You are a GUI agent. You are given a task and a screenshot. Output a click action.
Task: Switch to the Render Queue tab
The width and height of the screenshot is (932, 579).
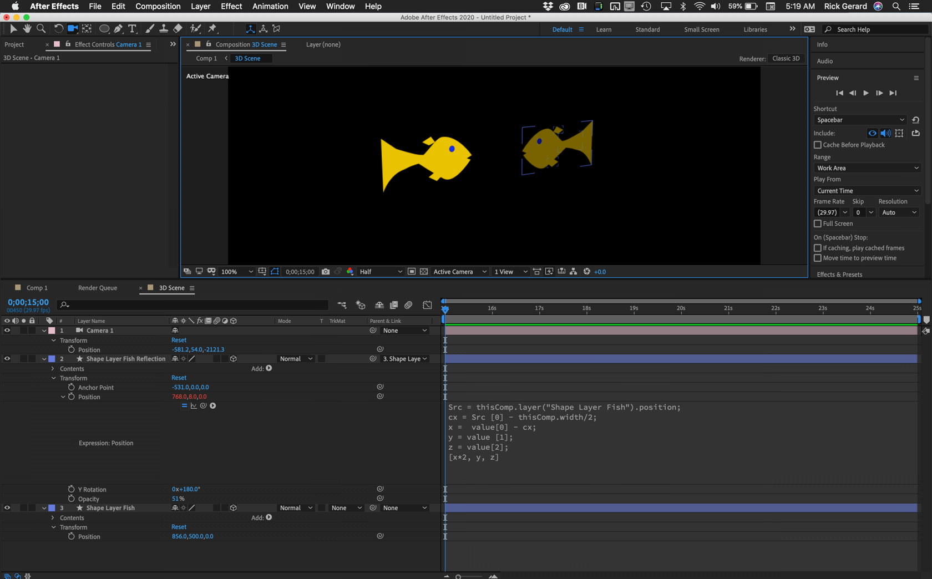(x=98, y=288)
